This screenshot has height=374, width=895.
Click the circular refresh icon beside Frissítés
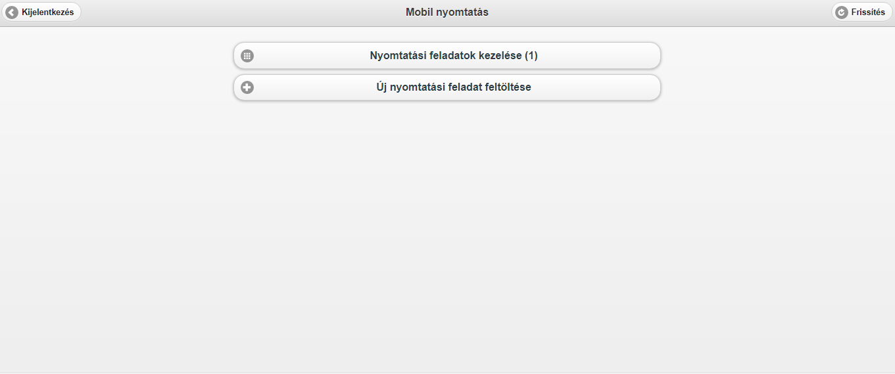click(x=842, y=12)
